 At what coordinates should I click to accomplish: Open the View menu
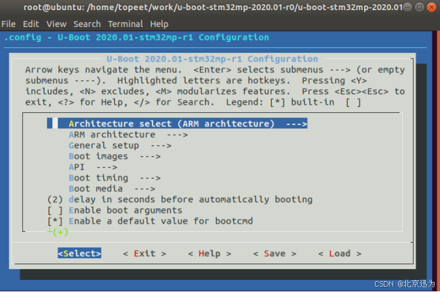coord(56,24)
